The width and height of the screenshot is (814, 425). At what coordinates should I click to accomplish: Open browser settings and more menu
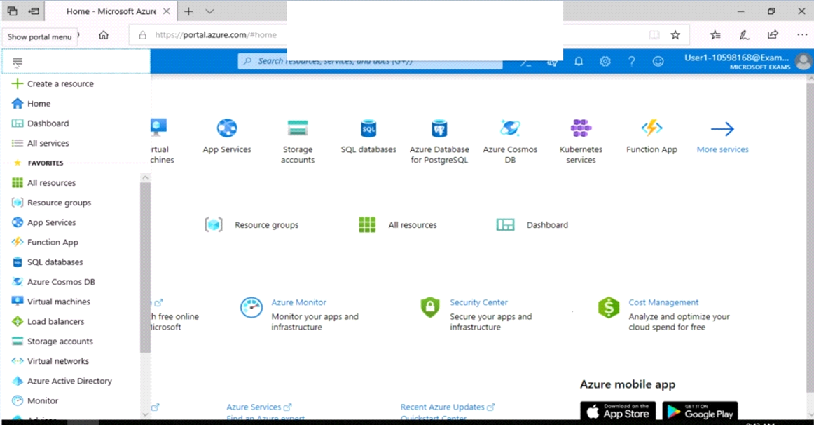click(802, 35)
